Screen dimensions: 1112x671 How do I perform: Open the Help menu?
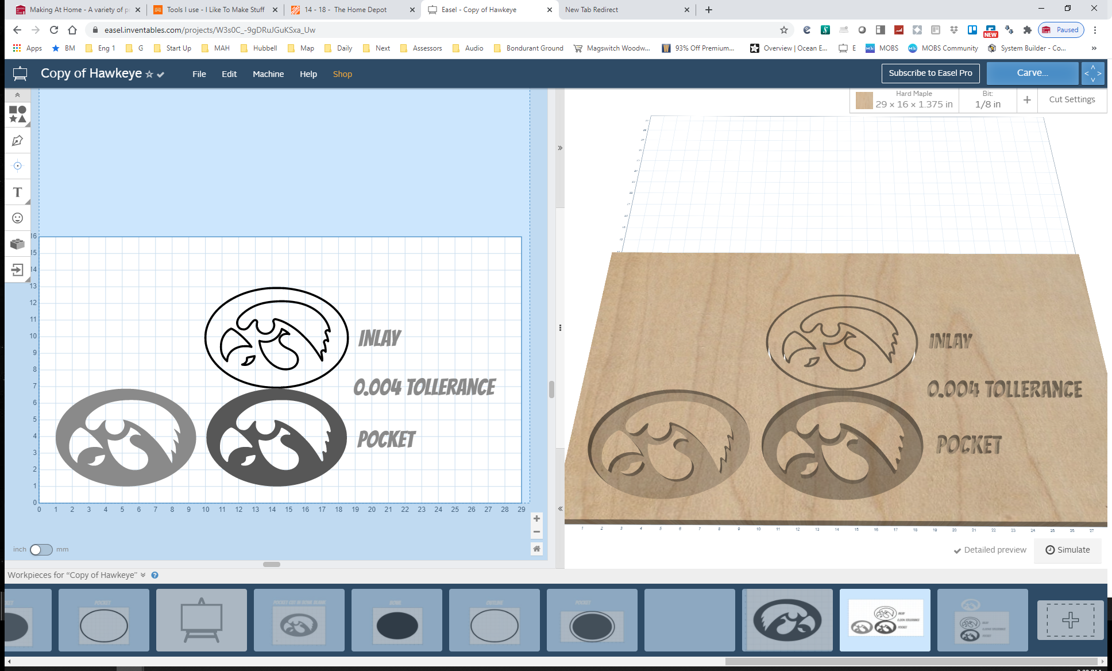[308, 74]
